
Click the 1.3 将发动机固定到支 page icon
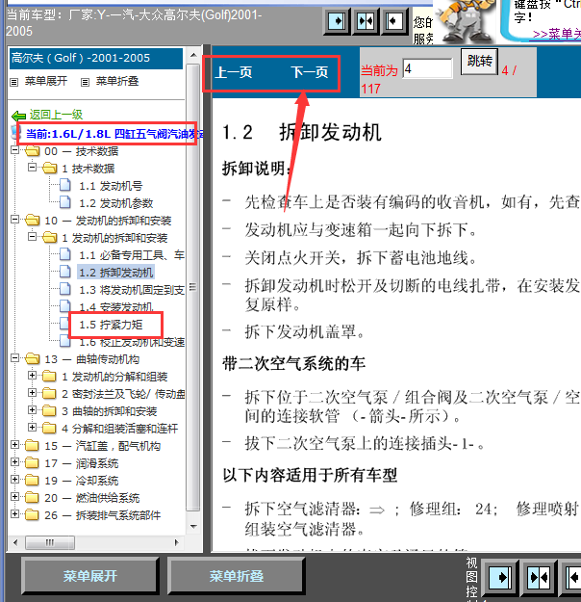tap(65, 289)
